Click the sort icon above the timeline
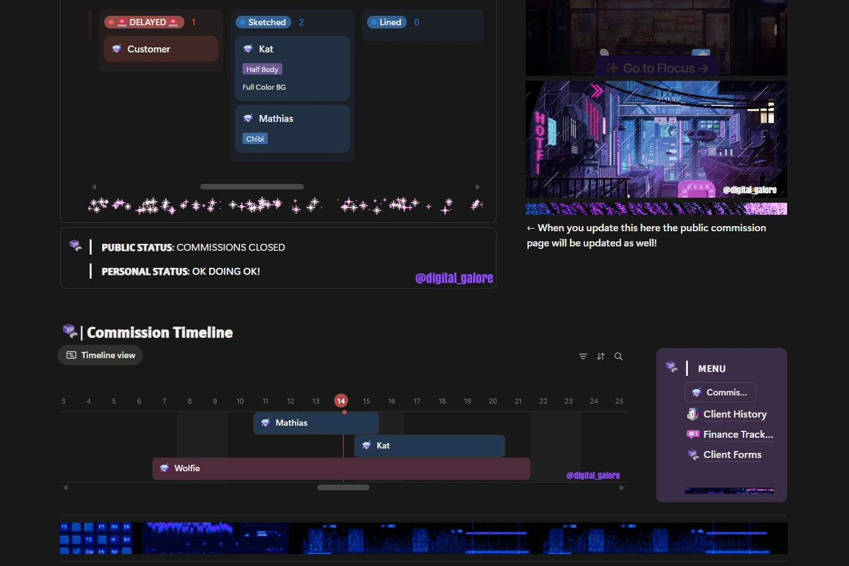Screen dimensions: 849x566 pyautogui.click(x=600, y=356)
